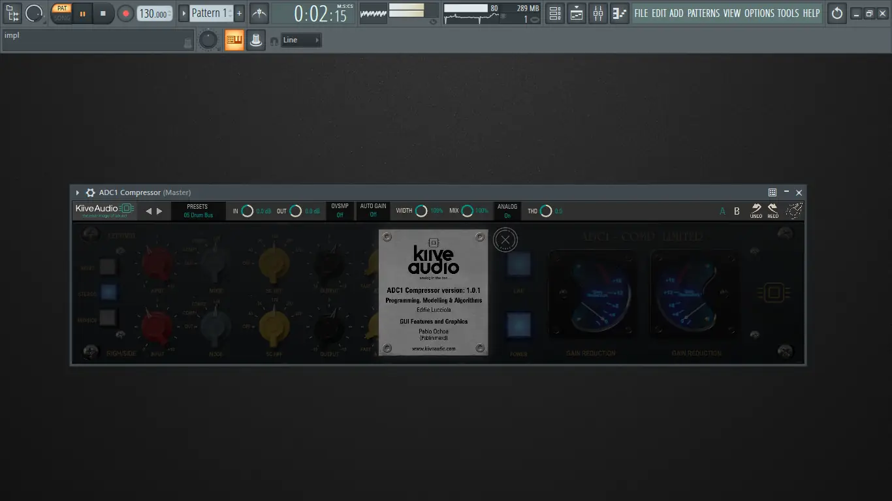Select the A state
The width and height of the screenshot is (892, 501).
click(x=723, y=211)
